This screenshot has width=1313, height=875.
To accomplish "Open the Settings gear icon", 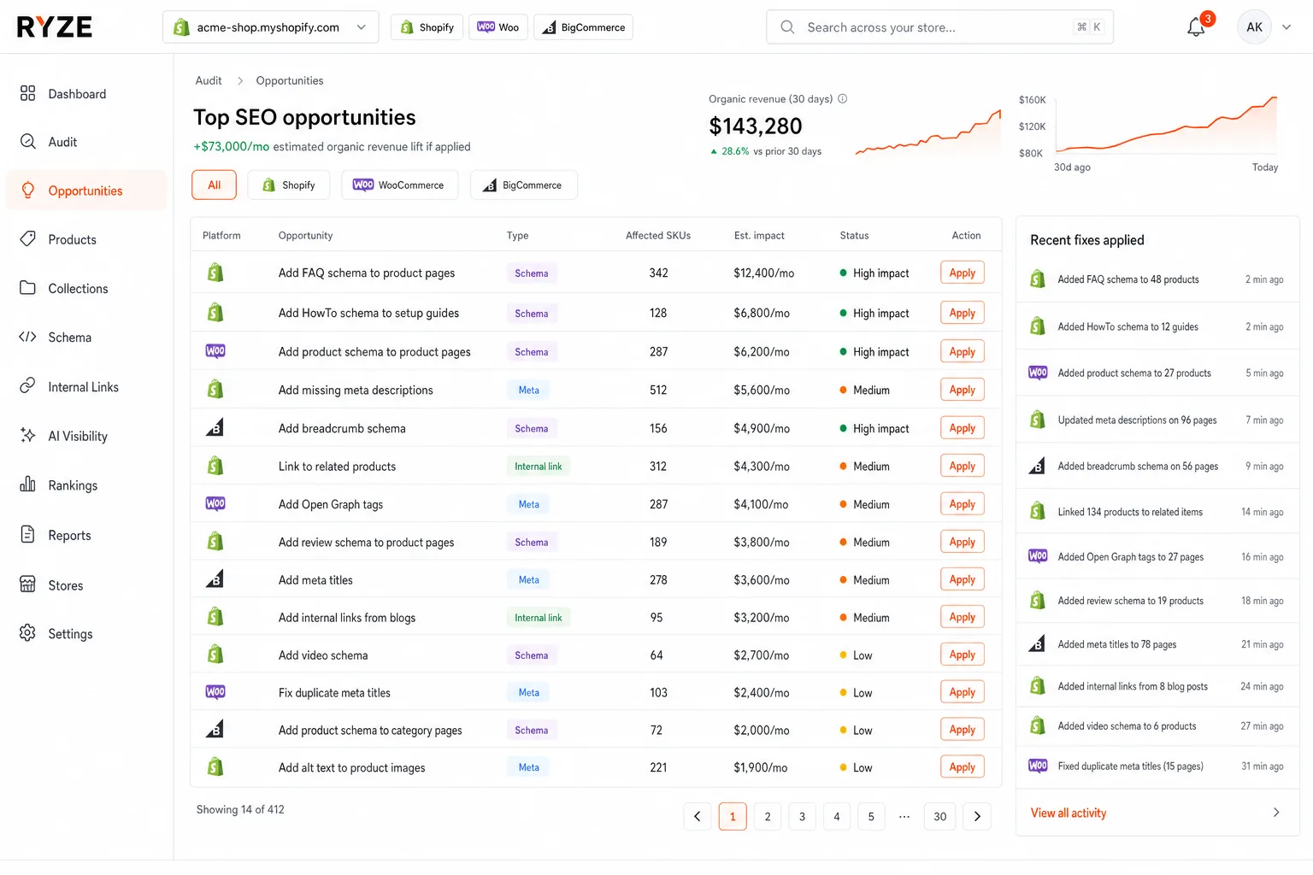I will pos(27,633).
